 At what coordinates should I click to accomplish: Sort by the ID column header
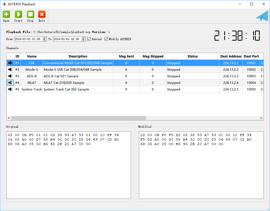tap(17, 56)
